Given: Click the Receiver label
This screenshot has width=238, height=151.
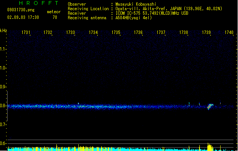Looking at the screenshot, I should 77,13.
